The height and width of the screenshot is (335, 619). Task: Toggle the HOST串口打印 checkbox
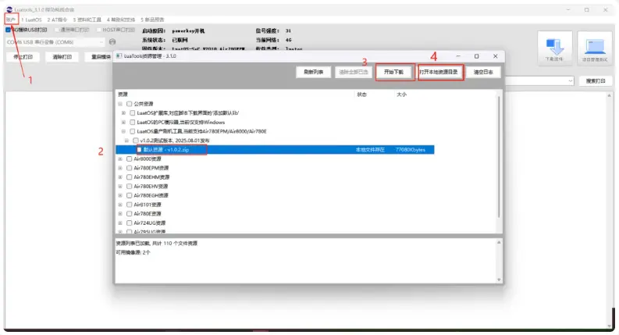coord(99,30)
